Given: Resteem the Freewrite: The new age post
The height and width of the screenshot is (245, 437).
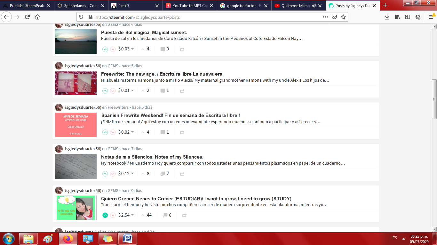Looking at the screenshot, I should 182,91.
